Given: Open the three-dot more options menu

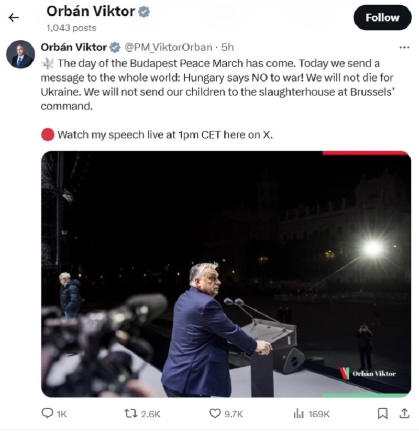Looking at the screenshot, I should (404, 47).
